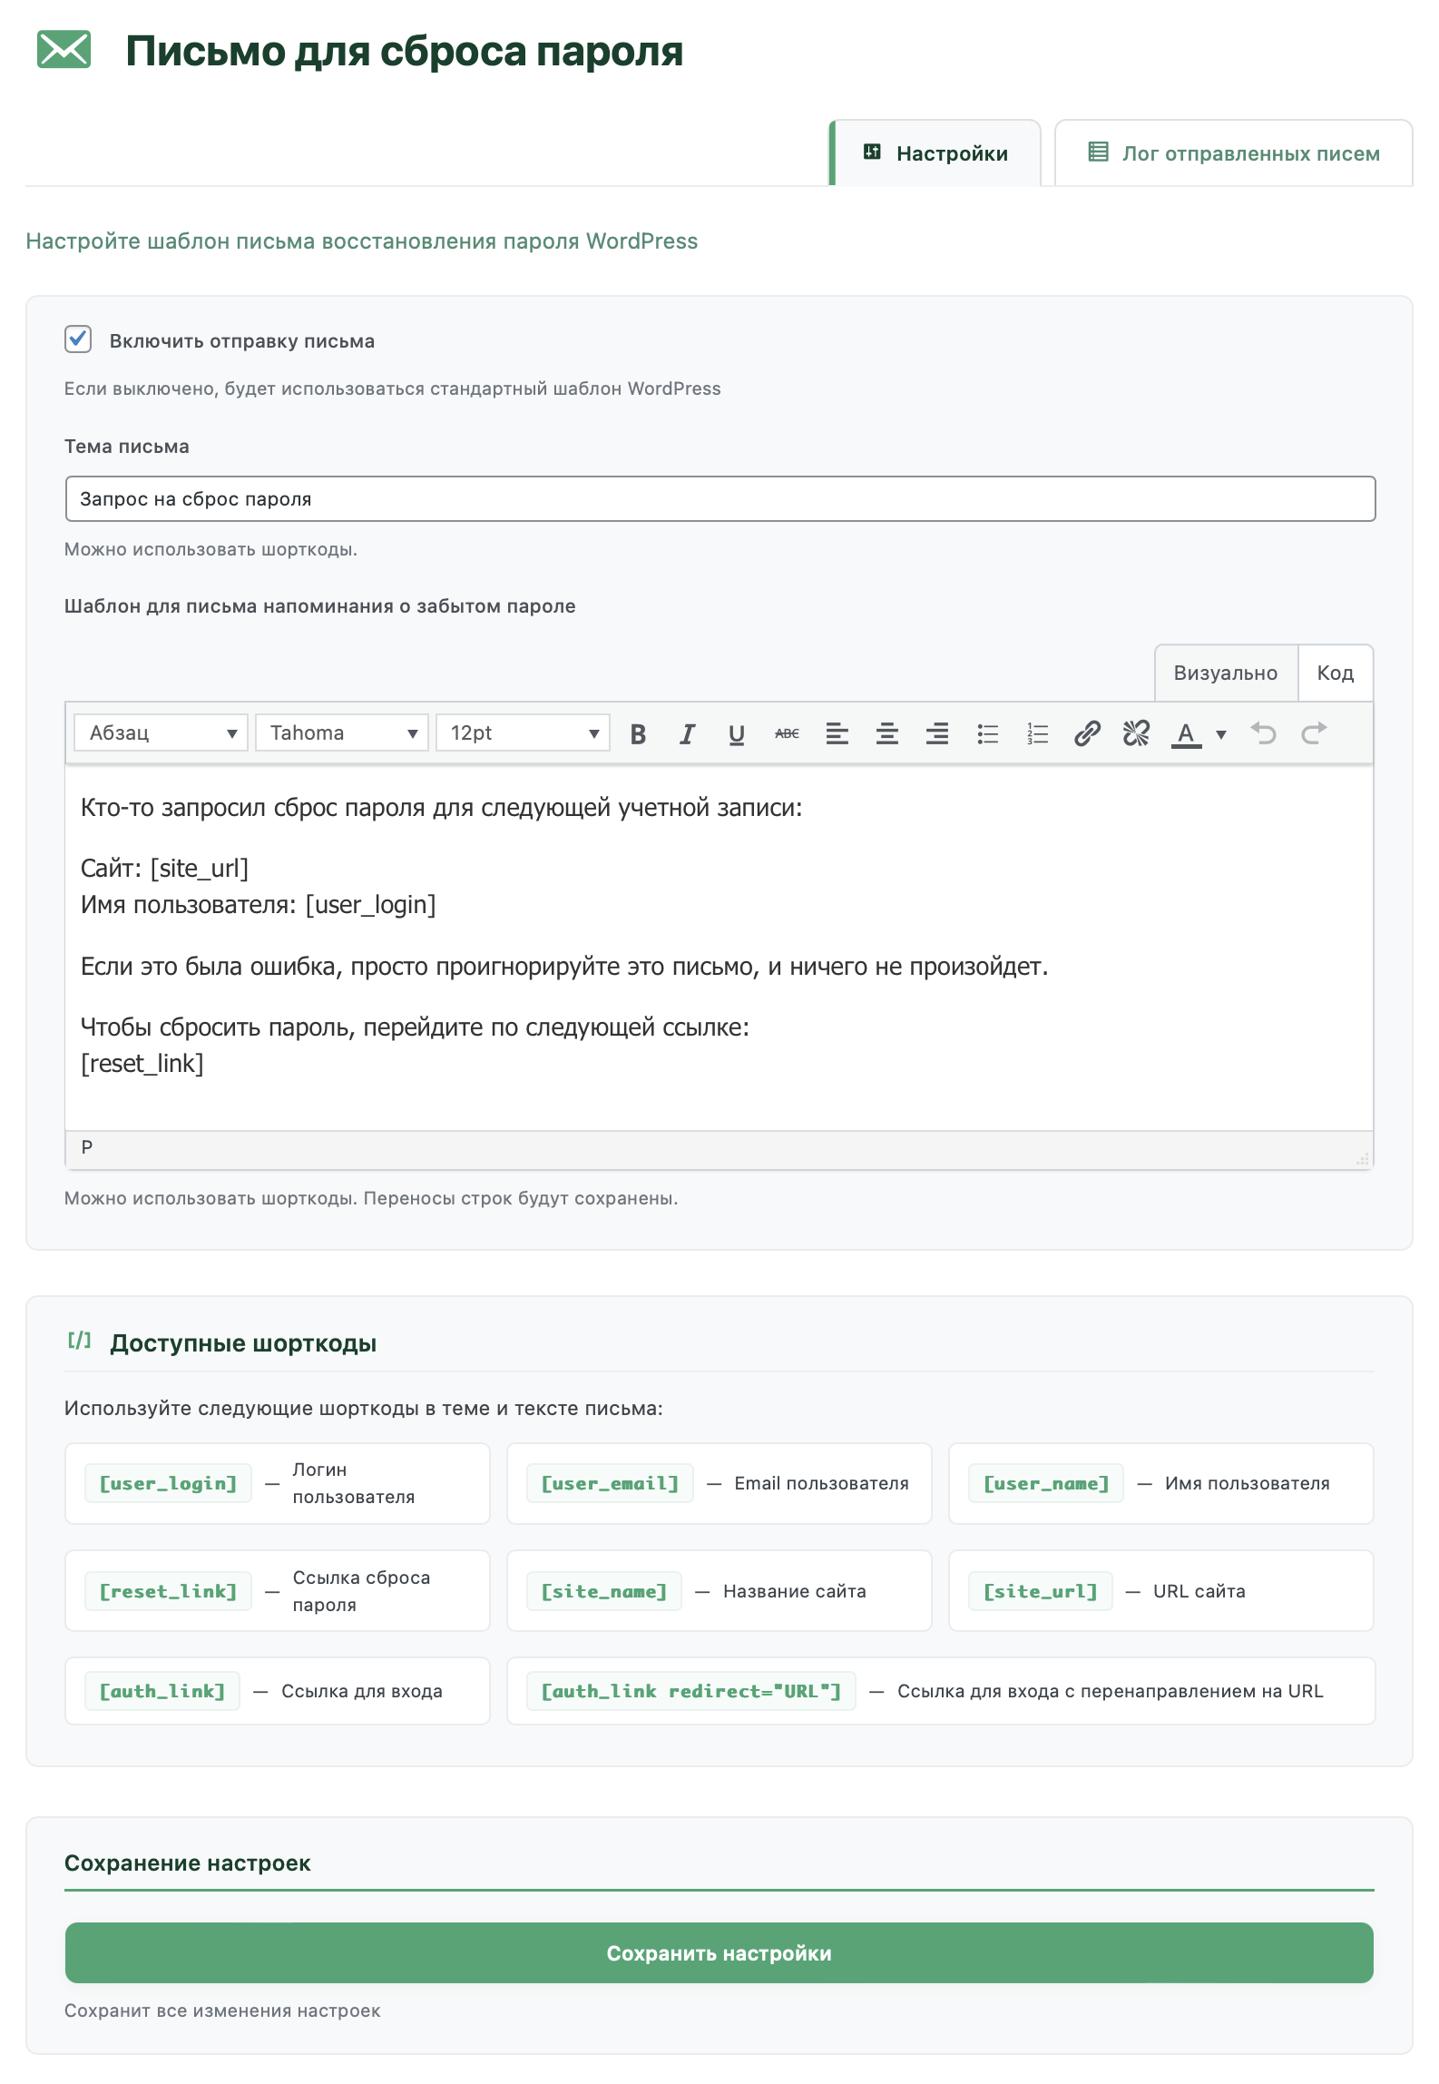Insert a link with link icon
Screen dimensions: 1439x2084
point(1087,733)
